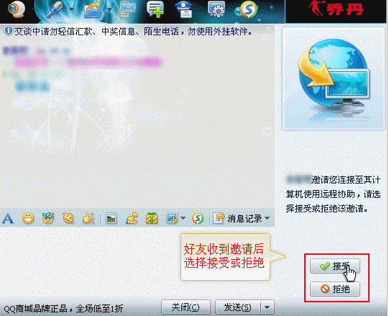This screenshot has height=316, width=389.
Task: Launch the Sogou S icon in top toolbar
Action: 248,9
